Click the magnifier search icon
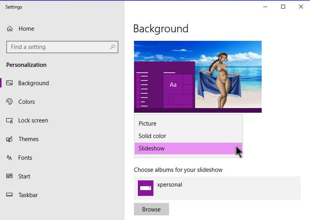This screenshot has width=310, height=220. click(x=113, y=47)
